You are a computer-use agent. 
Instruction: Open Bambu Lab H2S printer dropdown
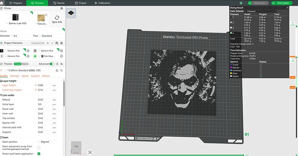pyautogui.click(x=16, y=23)
